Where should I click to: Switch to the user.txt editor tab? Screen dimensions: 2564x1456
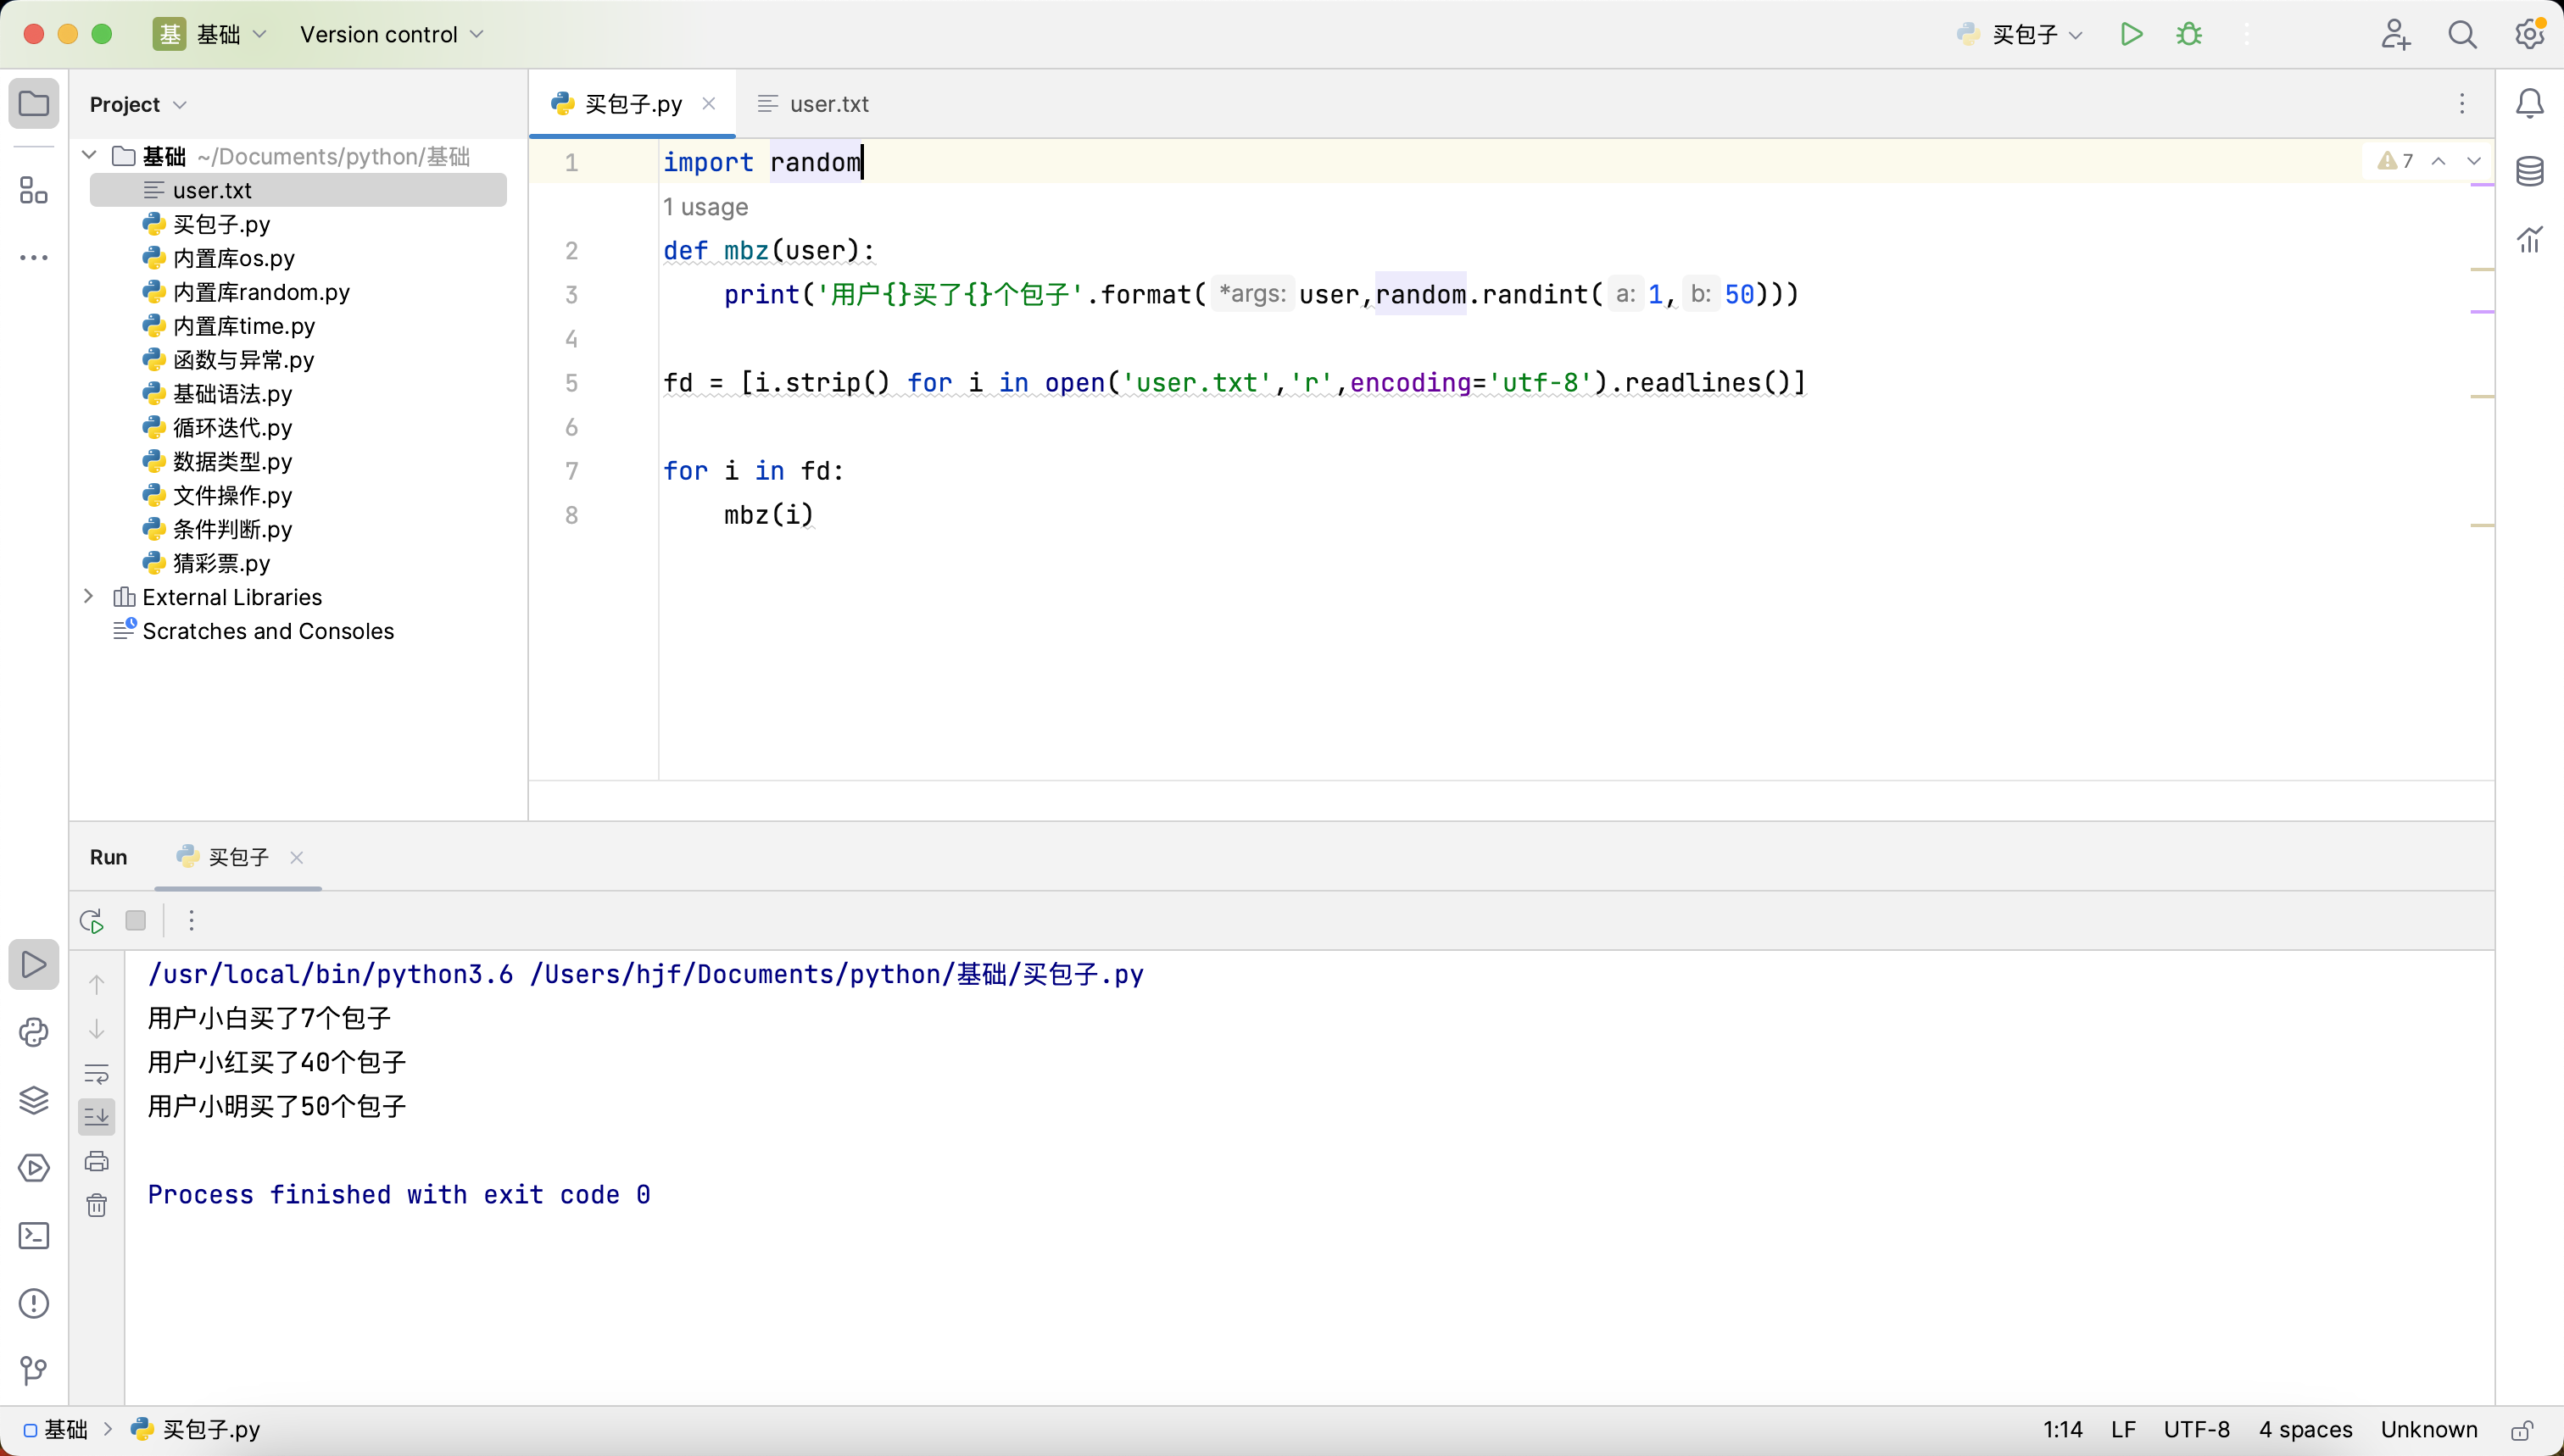[812, 104]
